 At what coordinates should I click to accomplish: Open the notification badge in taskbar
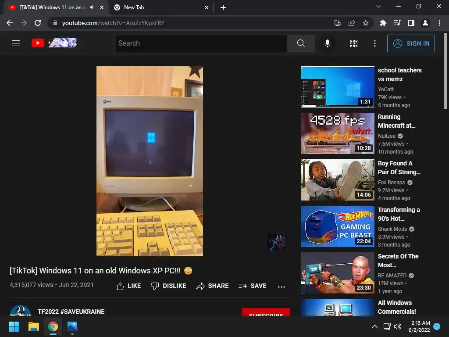[x=437, y=326]
